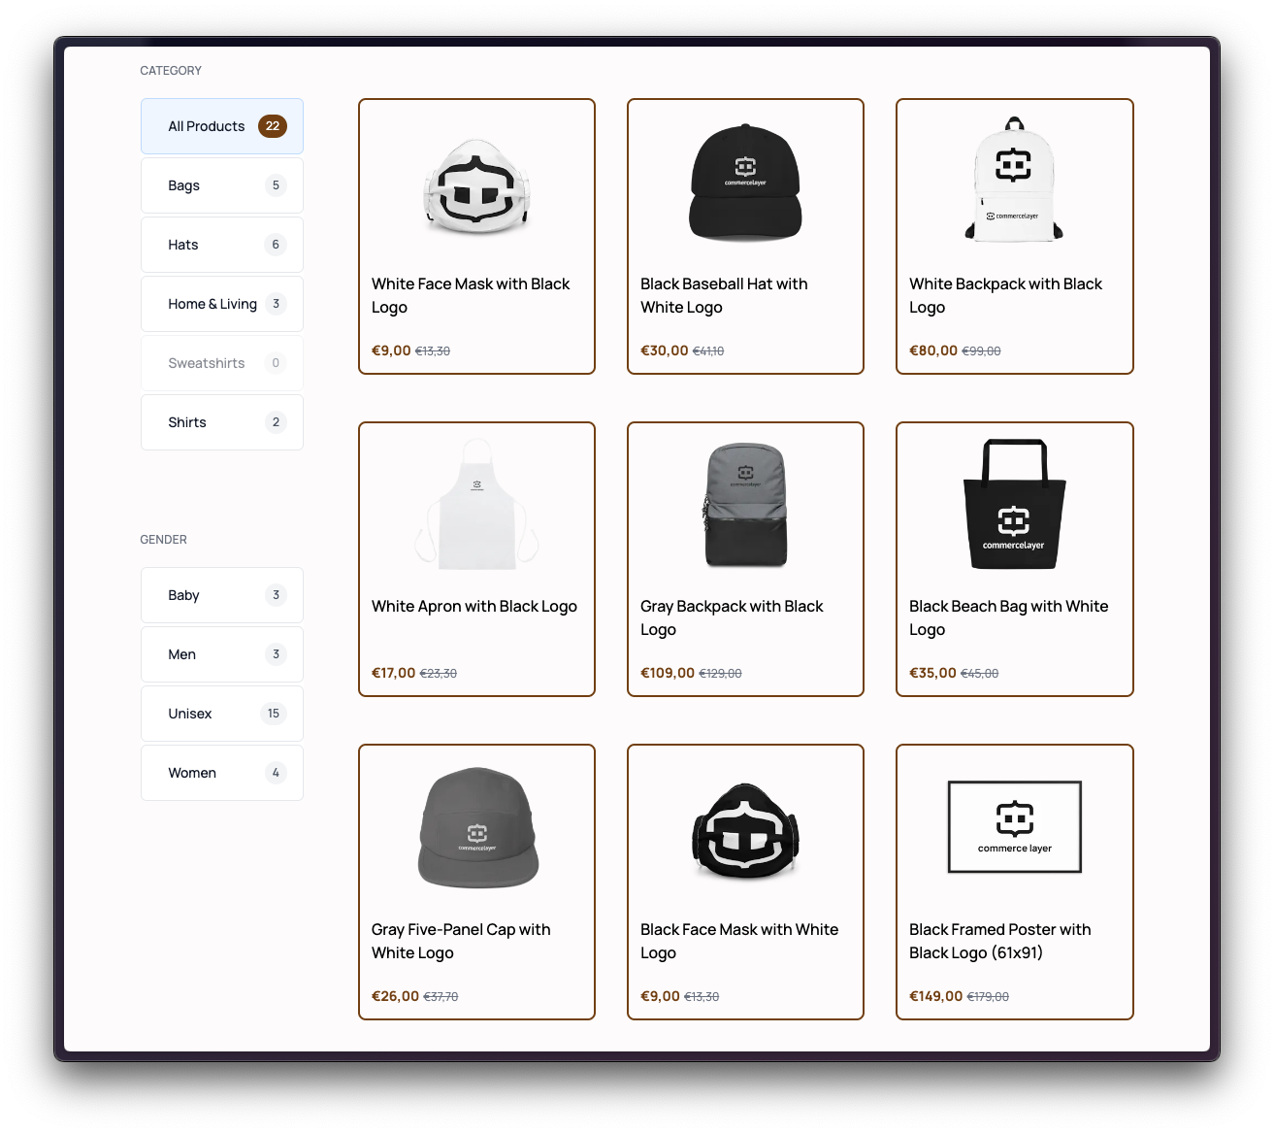Viewport: 1274px width, 1133px height.
Task: Click the crossed-out €179,00 original price
Action: pyautogui.click(x=988, y=997)
